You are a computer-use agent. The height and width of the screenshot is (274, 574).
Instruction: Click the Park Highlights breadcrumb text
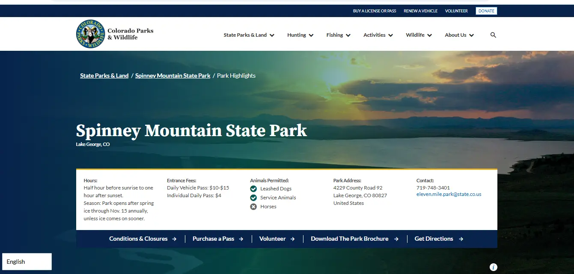(236, 76)
